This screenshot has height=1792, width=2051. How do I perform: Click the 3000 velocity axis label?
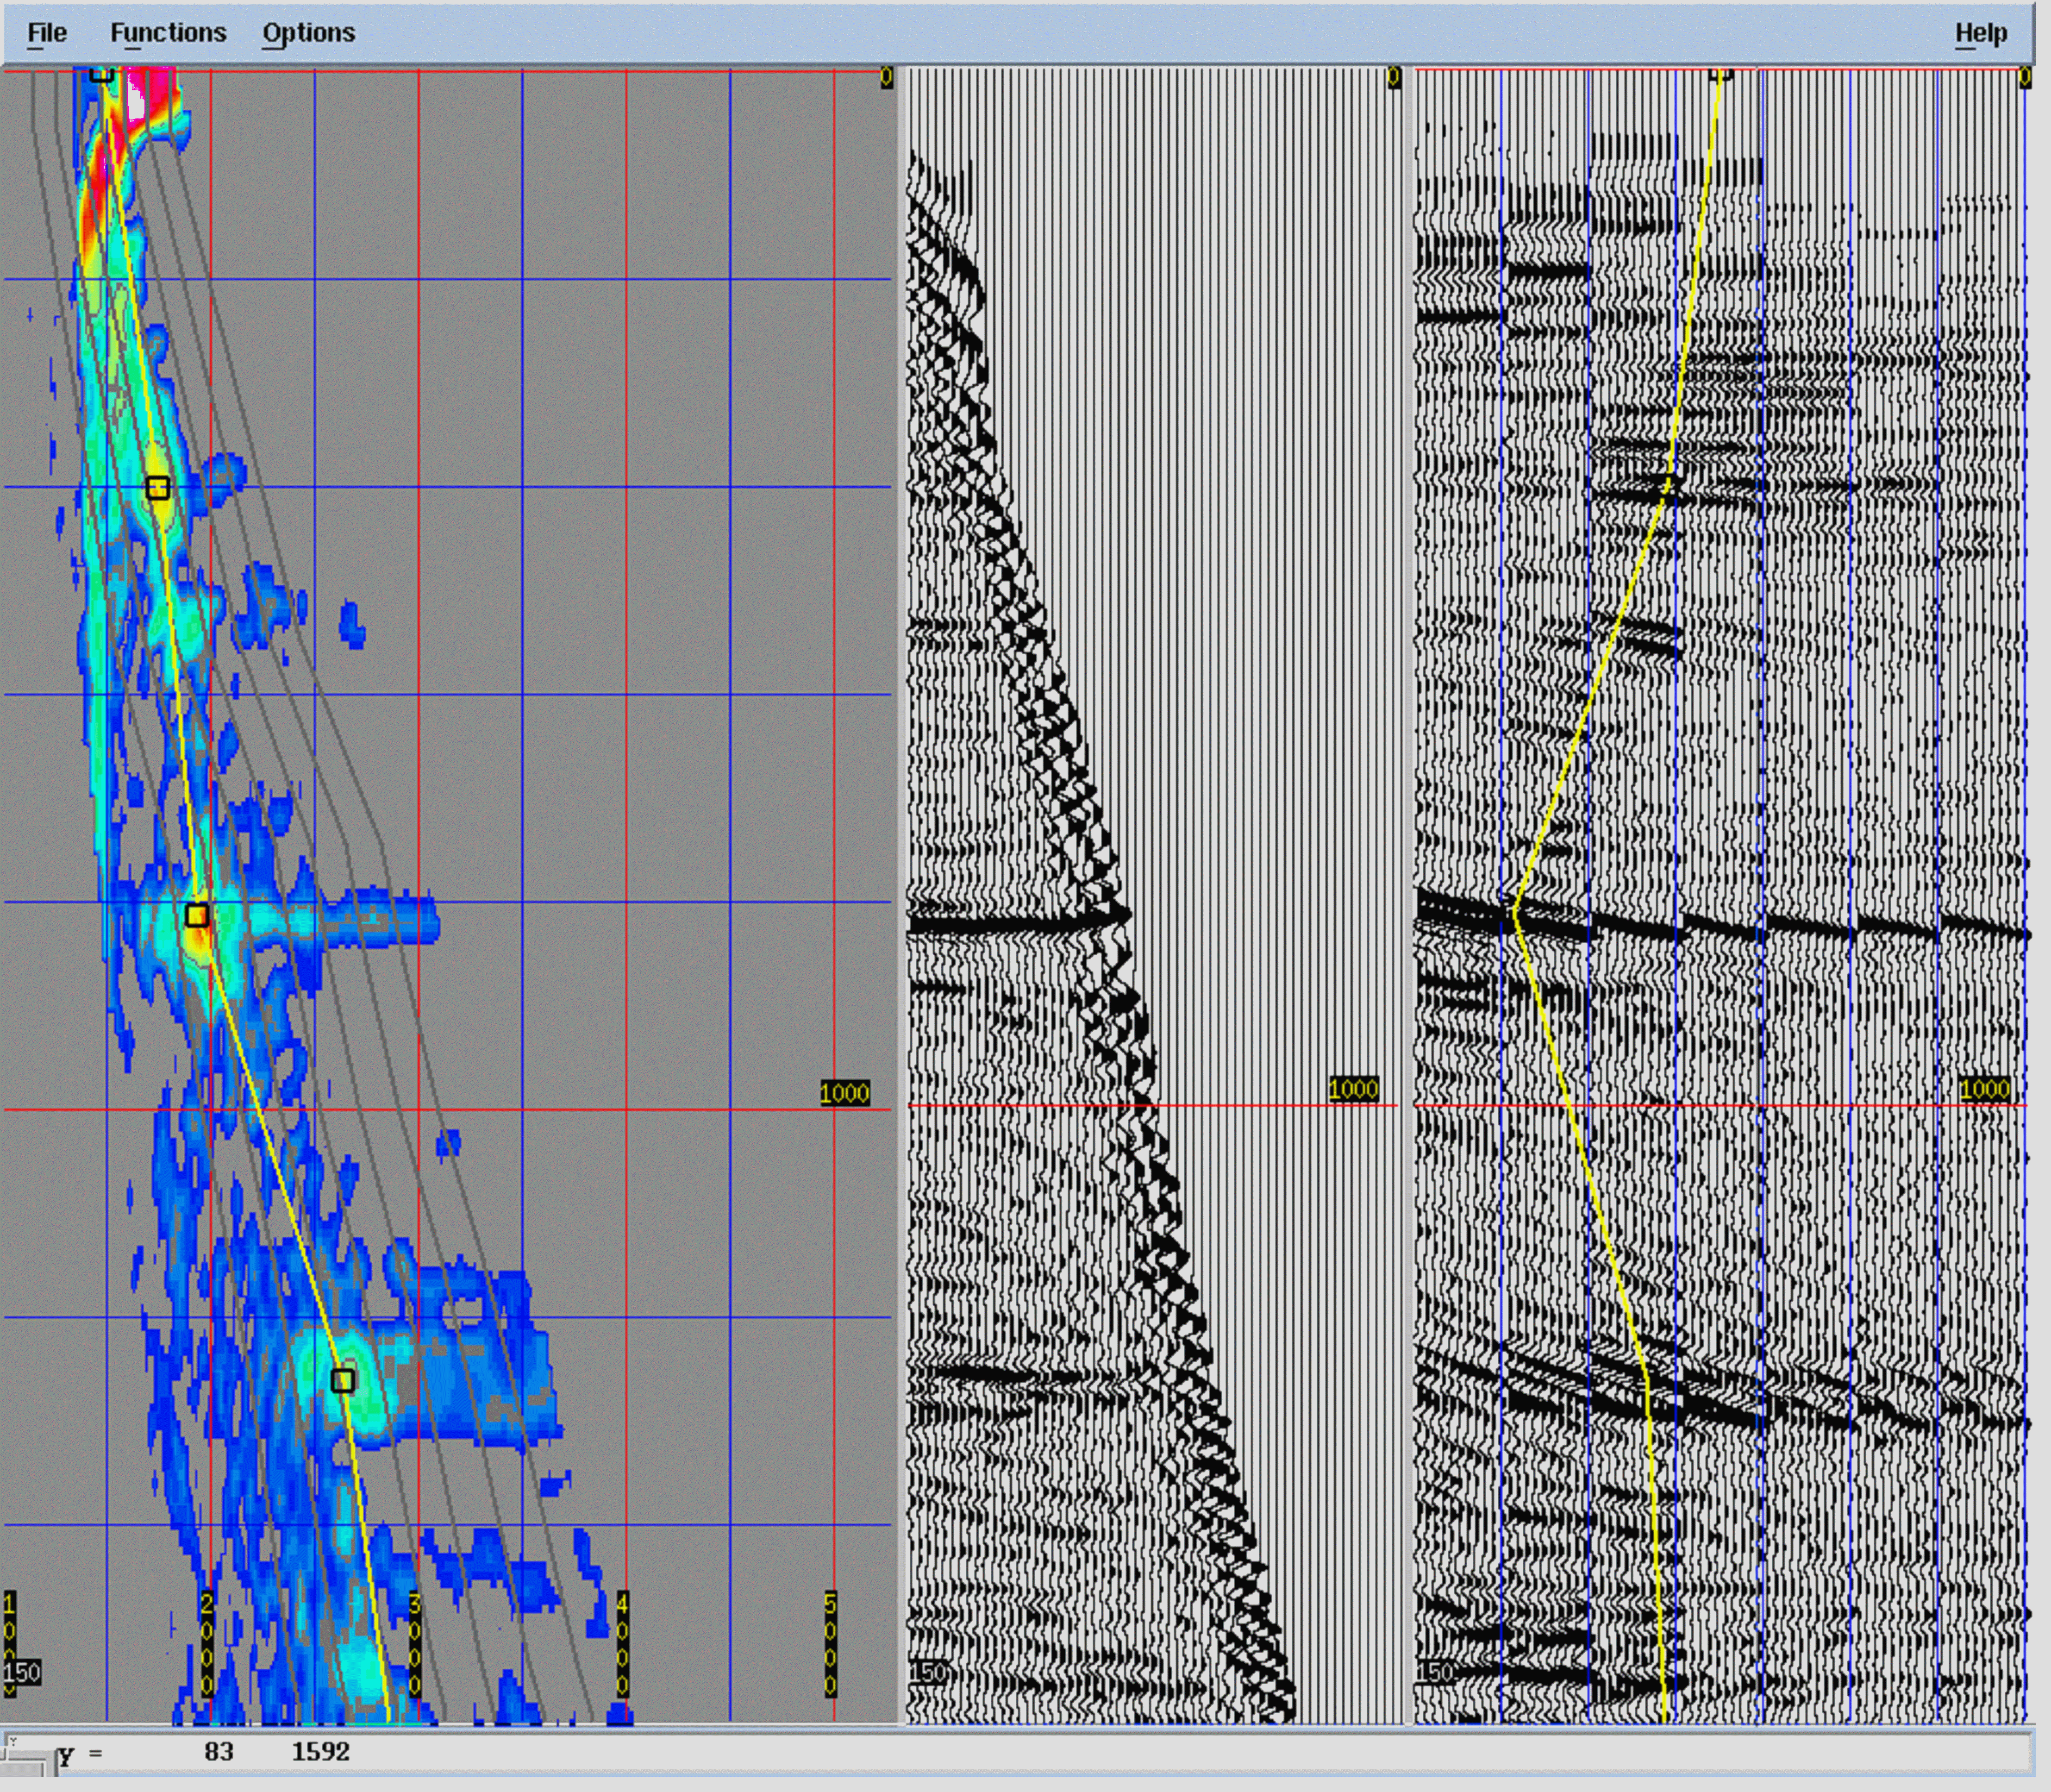[415, 1644]
